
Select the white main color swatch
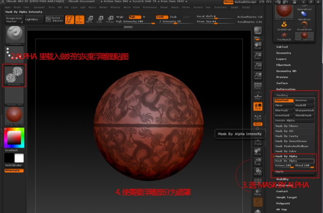coord(19,158)
